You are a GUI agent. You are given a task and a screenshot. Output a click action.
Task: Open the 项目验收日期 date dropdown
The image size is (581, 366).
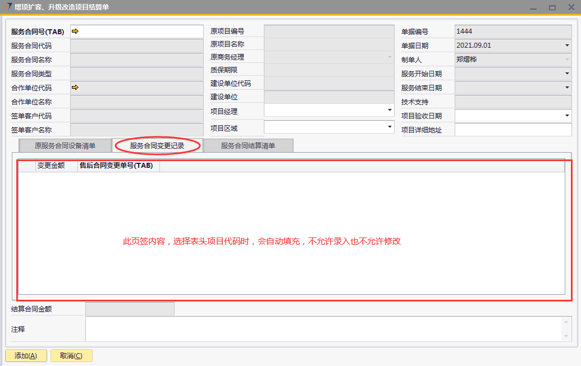coord(566,116)
